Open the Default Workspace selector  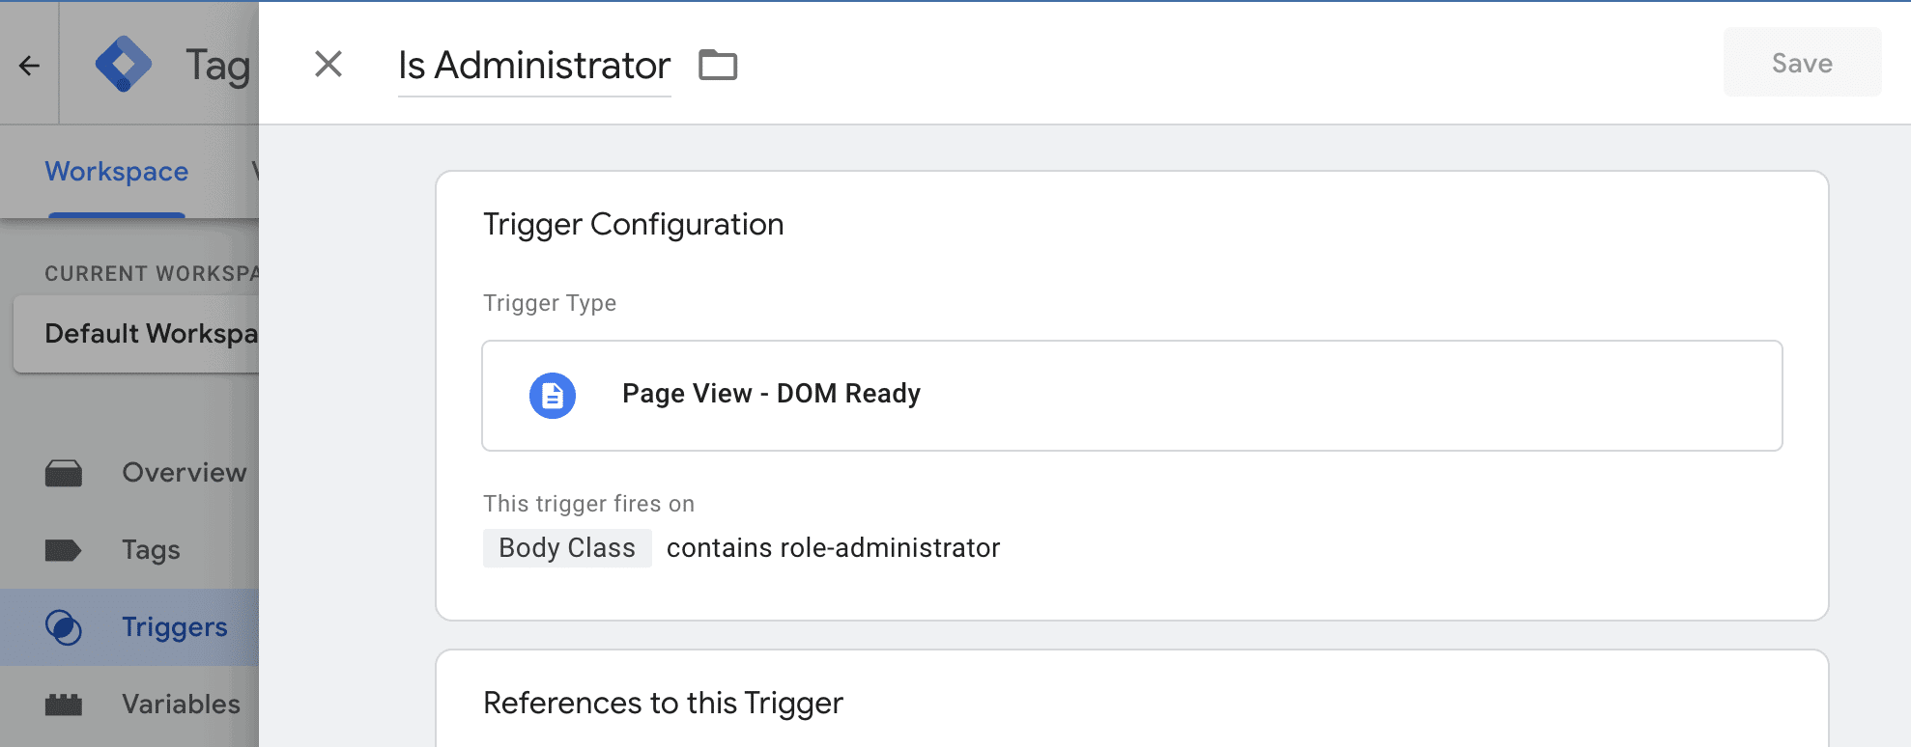[145, 334]
